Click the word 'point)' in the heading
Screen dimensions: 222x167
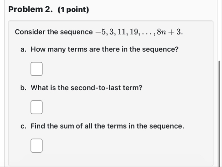(x=78, y=10)
